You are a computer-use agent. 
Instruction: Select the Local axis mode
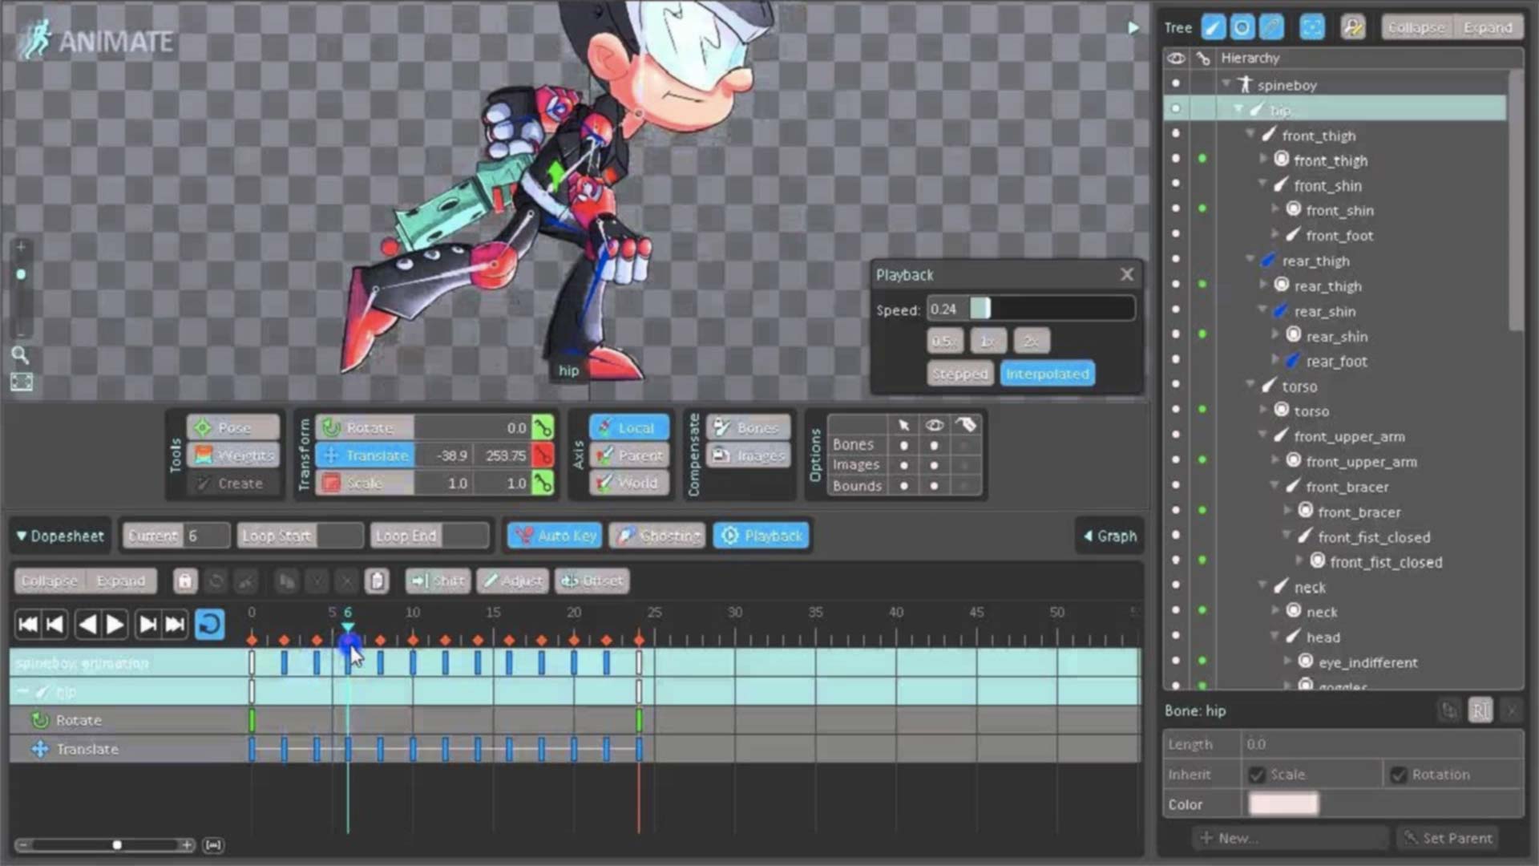click(x=629, y=427)
